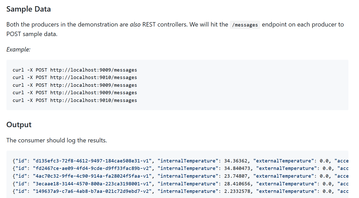This screenshot has width=359, height=198.
Task: Click 'The consumer should log the results' sentence
Action: (57, 140)
